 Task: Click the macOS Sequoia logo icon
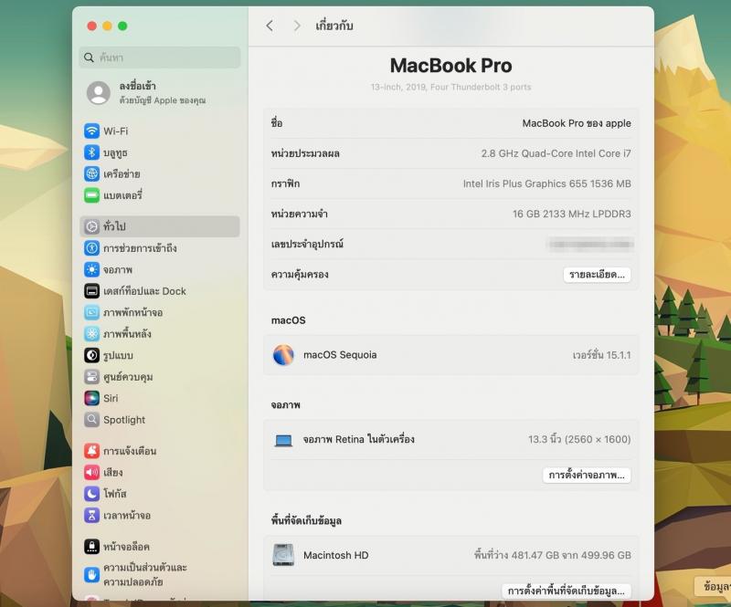tap(283, 355)
